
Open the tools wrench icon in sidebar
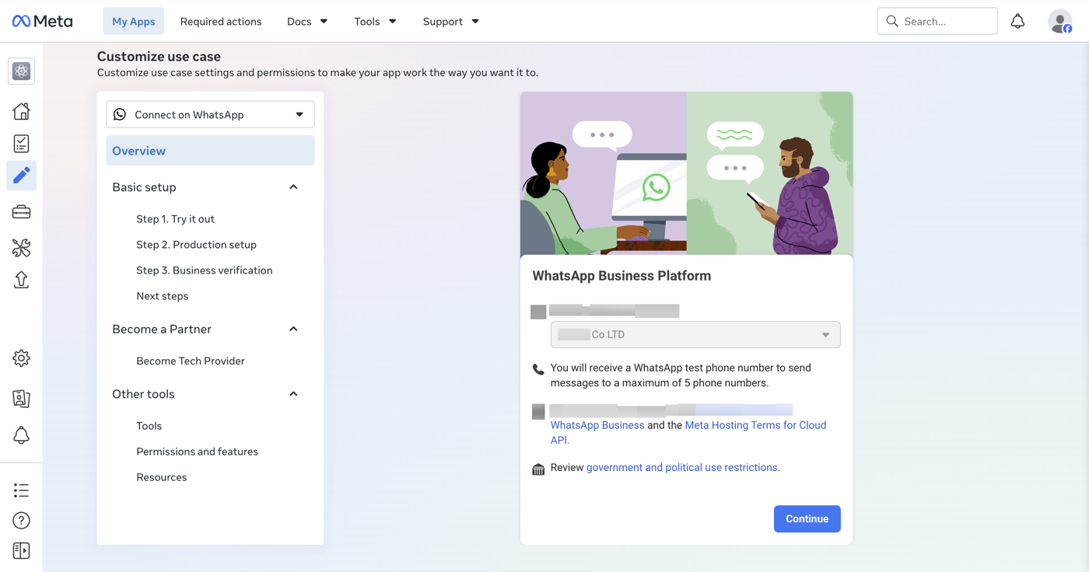click(21, 248)
